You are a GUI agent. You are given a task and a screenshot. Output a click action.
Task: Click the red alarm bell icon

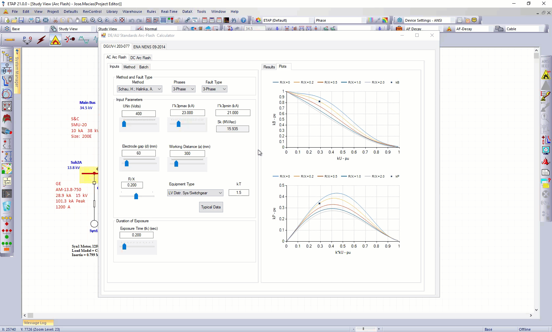546,161
